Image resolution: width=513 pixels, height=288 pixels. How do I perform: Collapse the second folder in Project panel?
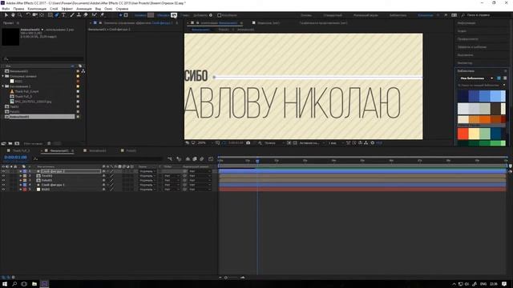pyautogui.click(x=3, y=86)
